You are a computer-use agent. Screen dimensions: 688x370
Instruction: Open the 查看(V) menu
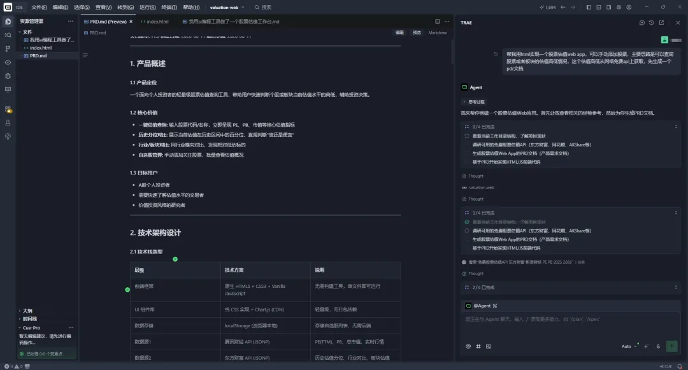[104, 8]
